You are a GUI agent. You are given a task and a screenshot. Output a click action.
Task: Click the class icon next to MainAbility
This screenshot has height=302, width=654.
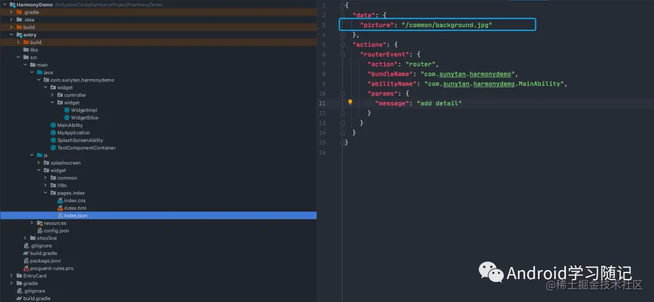click(x=53, y=125)
